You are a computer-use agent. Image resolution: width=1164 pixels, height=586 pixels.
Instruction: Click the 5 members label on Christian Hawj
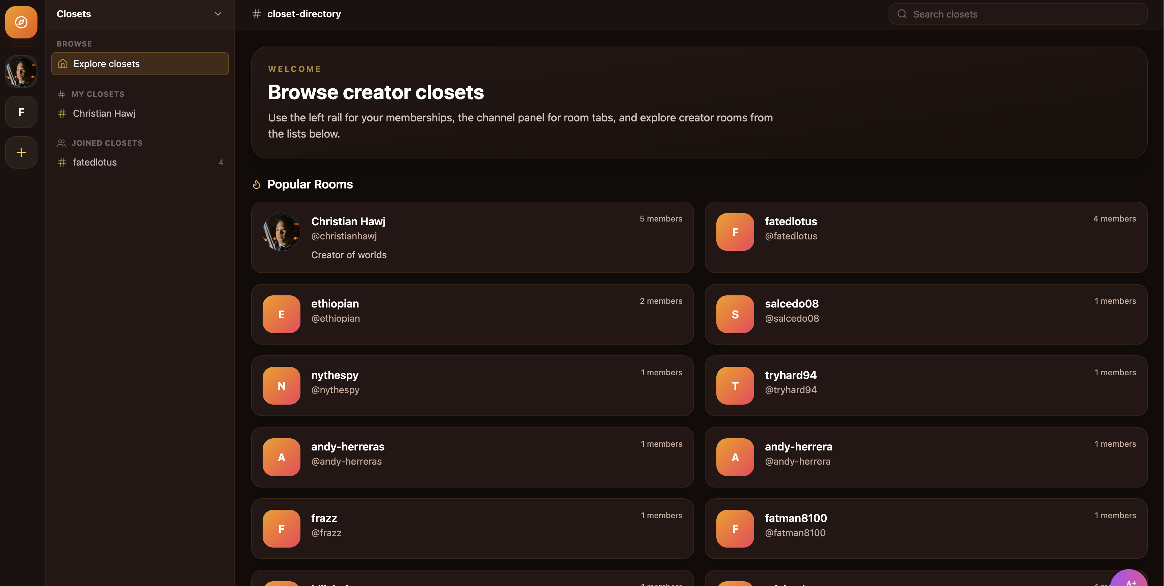coord(661,218)
